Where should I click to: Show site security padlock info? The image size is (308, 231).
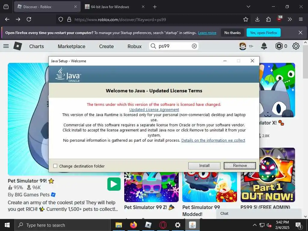[x=69, y=20]
